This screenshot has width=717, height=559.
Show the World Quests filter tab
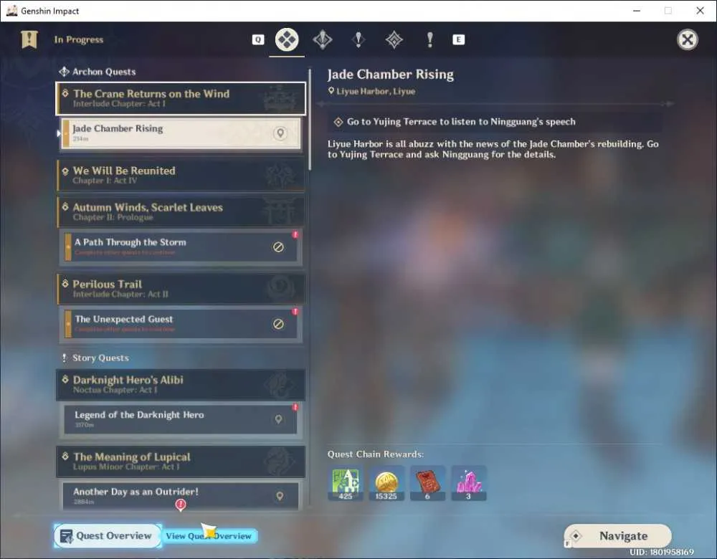(394, 39)
